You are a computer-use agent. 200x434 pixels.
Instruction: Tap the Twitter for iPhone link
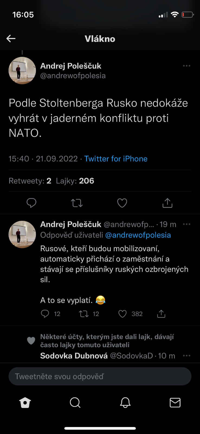point(116,159)
